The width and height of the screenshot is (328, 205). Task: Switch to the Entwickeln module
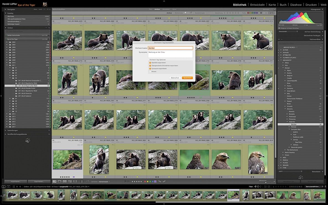point(257,5)
